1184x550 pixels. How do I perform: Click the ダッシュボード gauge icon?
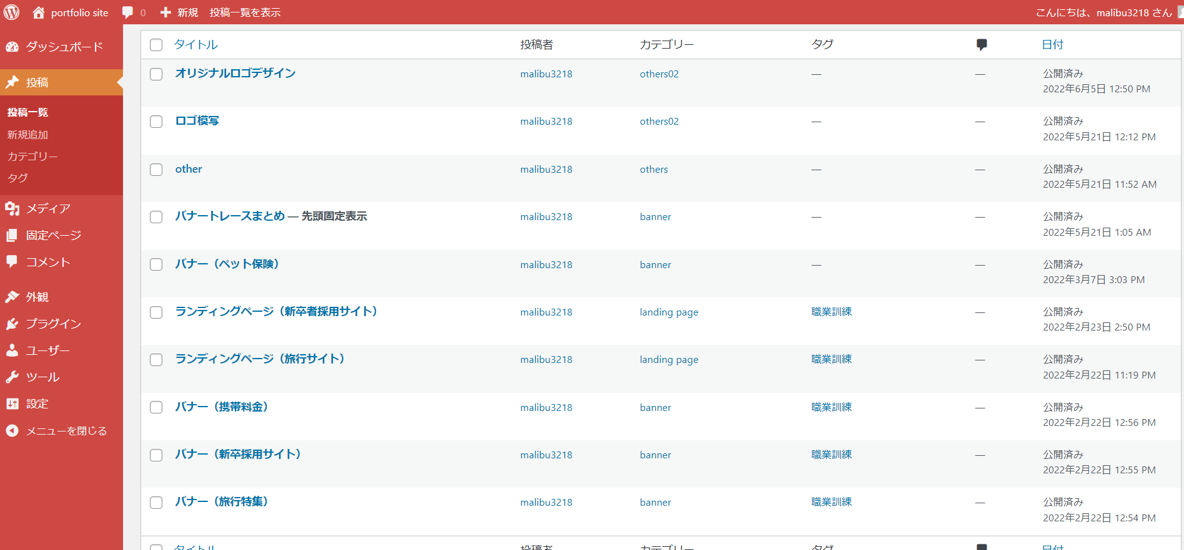click(x=12, y=47)
